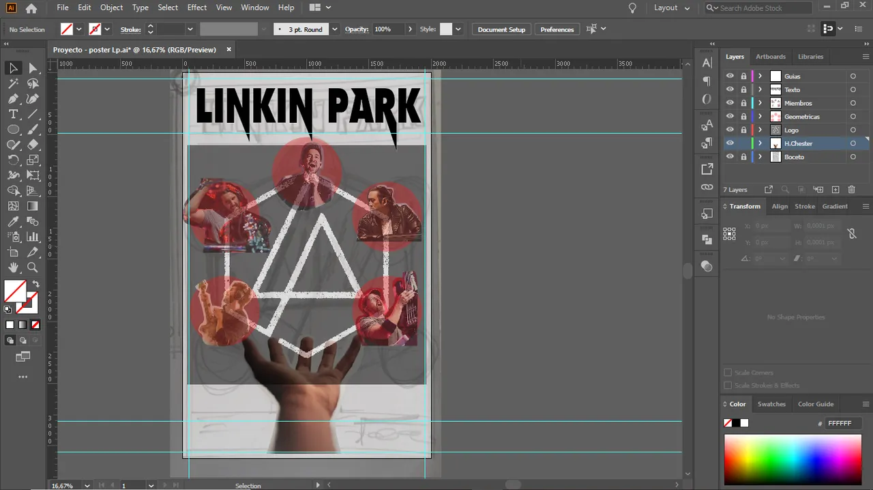Expand the Miembros layer

760,103
